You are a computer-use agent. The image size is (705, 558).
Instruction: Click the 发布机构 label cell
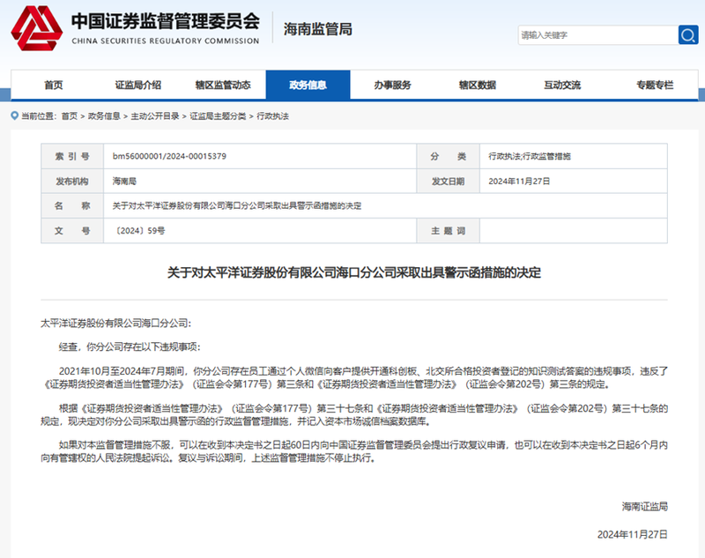coord(72,182)
